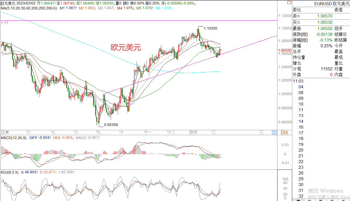
Task: Select the 振幅 value 0.25%
Action: tap(327, 46)
